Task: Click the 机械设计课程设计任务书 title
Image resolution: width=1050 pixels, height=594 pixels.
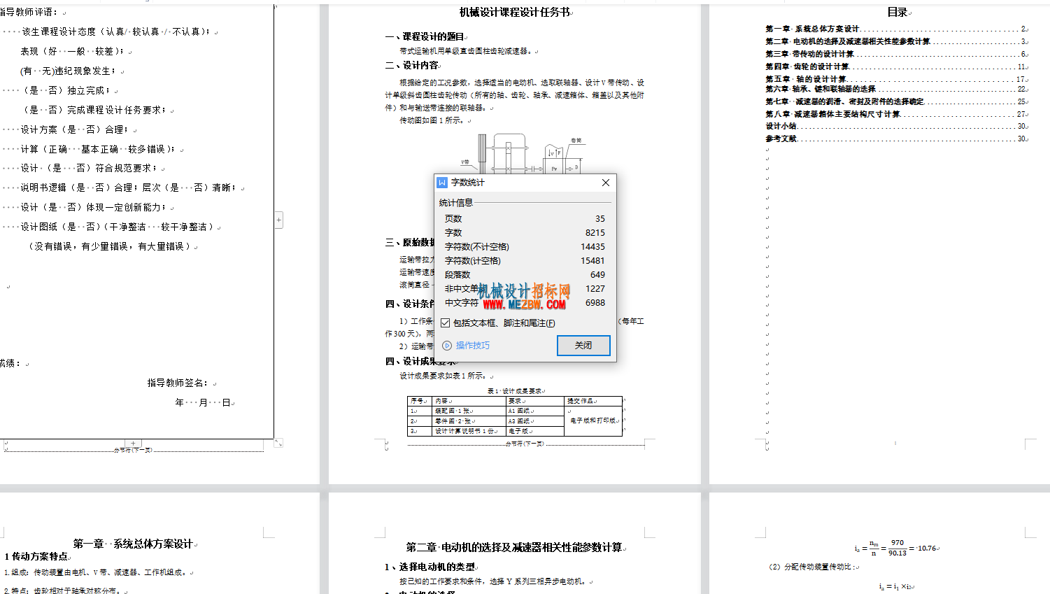Action: coord(514,12)
